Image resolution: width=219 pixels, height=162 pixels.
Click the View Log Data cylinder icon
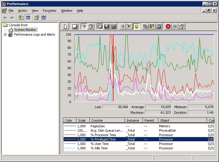[x=91, y=27]
